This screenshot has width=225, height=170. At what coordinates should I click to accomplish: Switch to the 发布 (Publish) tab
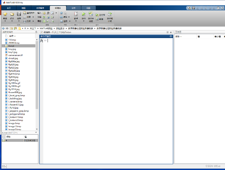74,8
